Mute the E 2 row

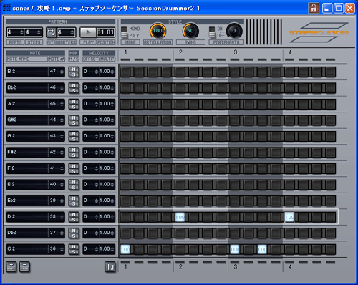coord(74,182)
